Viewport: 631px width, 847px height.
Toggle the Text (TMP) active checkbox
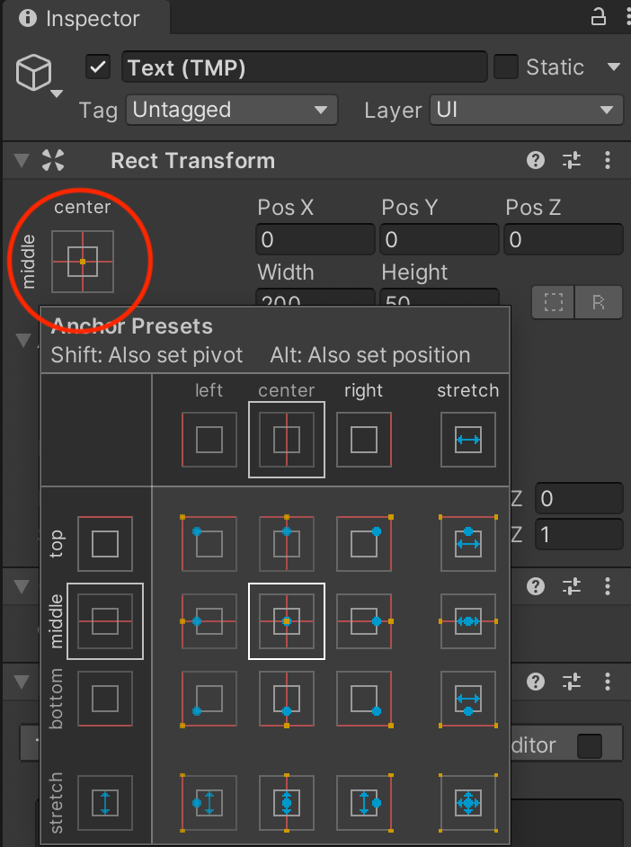pos(97,67)
